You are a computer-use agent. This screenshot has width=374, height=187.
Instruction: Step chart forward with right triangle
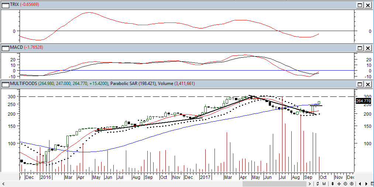point(366,184)
